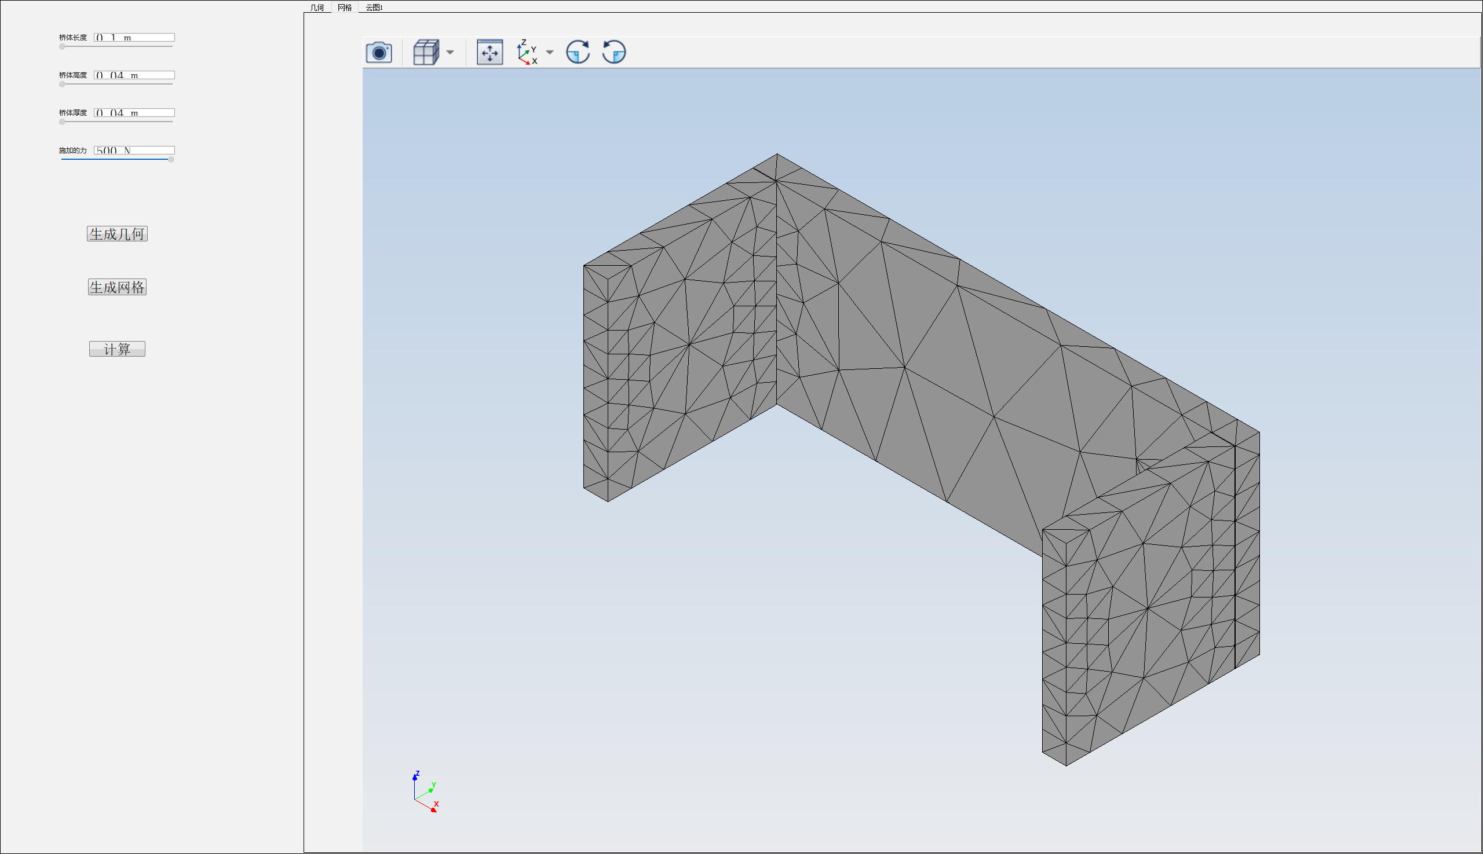Click the 桥体长度 input field
This screenshot has width=1483, height=854.
134,38
